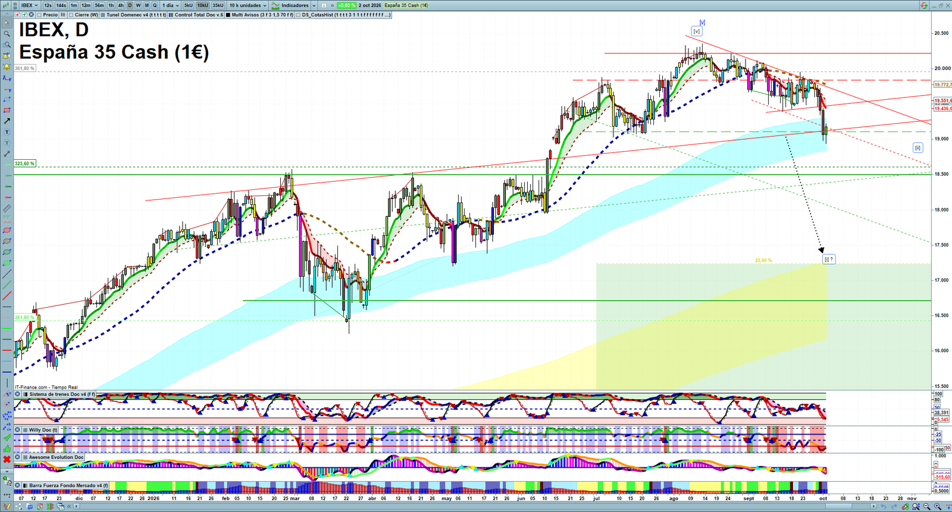Close the Awesome Evolution Doc panel
The width and height of the screenshot is (952, 512).
point(17,457)
